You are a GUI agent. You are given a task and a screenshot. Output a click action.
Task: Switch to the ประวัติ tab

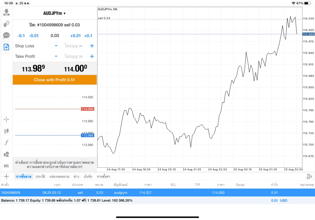click(x=40, y=177)
